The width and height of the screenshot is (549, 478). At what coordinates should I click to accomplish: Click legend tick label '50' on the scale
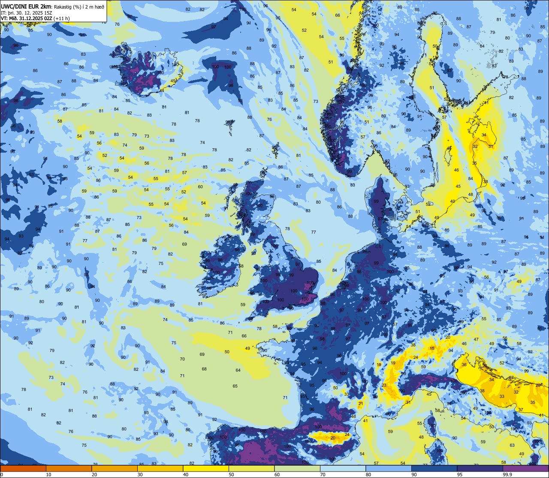tap(231, 475)
